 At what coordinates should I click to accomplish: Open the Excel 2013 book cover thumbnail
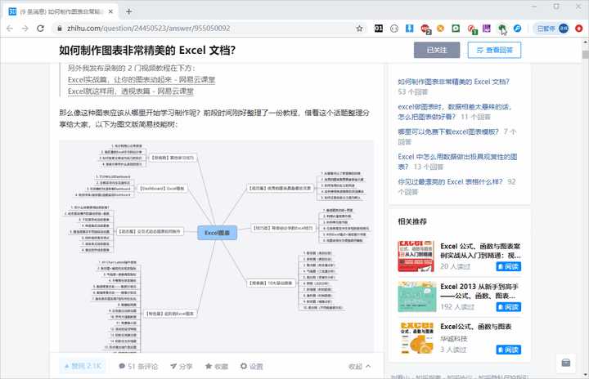(x=417, y=297)
